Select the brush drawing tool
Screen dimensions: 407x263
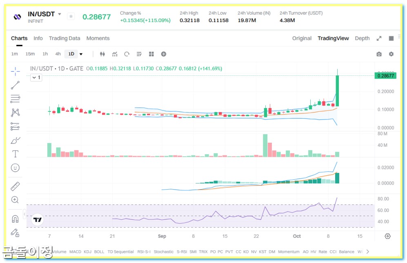coord(16,140)
